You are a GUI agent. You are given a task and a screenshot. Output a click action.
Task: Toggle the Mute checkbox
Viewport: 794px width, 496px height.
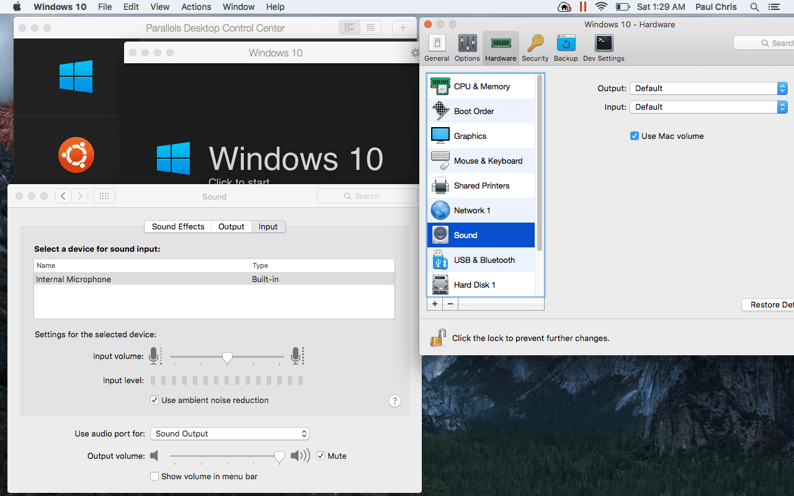[x=321, y=456]
